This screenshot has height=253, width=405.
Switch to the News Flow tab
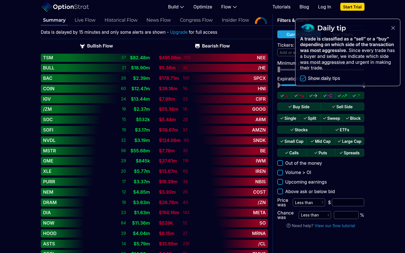pos(159,20)
